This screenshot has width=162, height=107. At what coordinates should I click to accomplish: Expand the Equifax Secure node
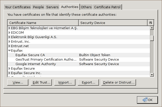[x=9, y=68]
